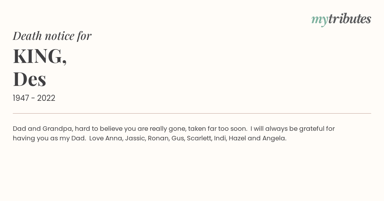The width and height of the screenshot is (384, 201).
Task: Click the 'tributes' part of logo
Action: tap(350, 19)
